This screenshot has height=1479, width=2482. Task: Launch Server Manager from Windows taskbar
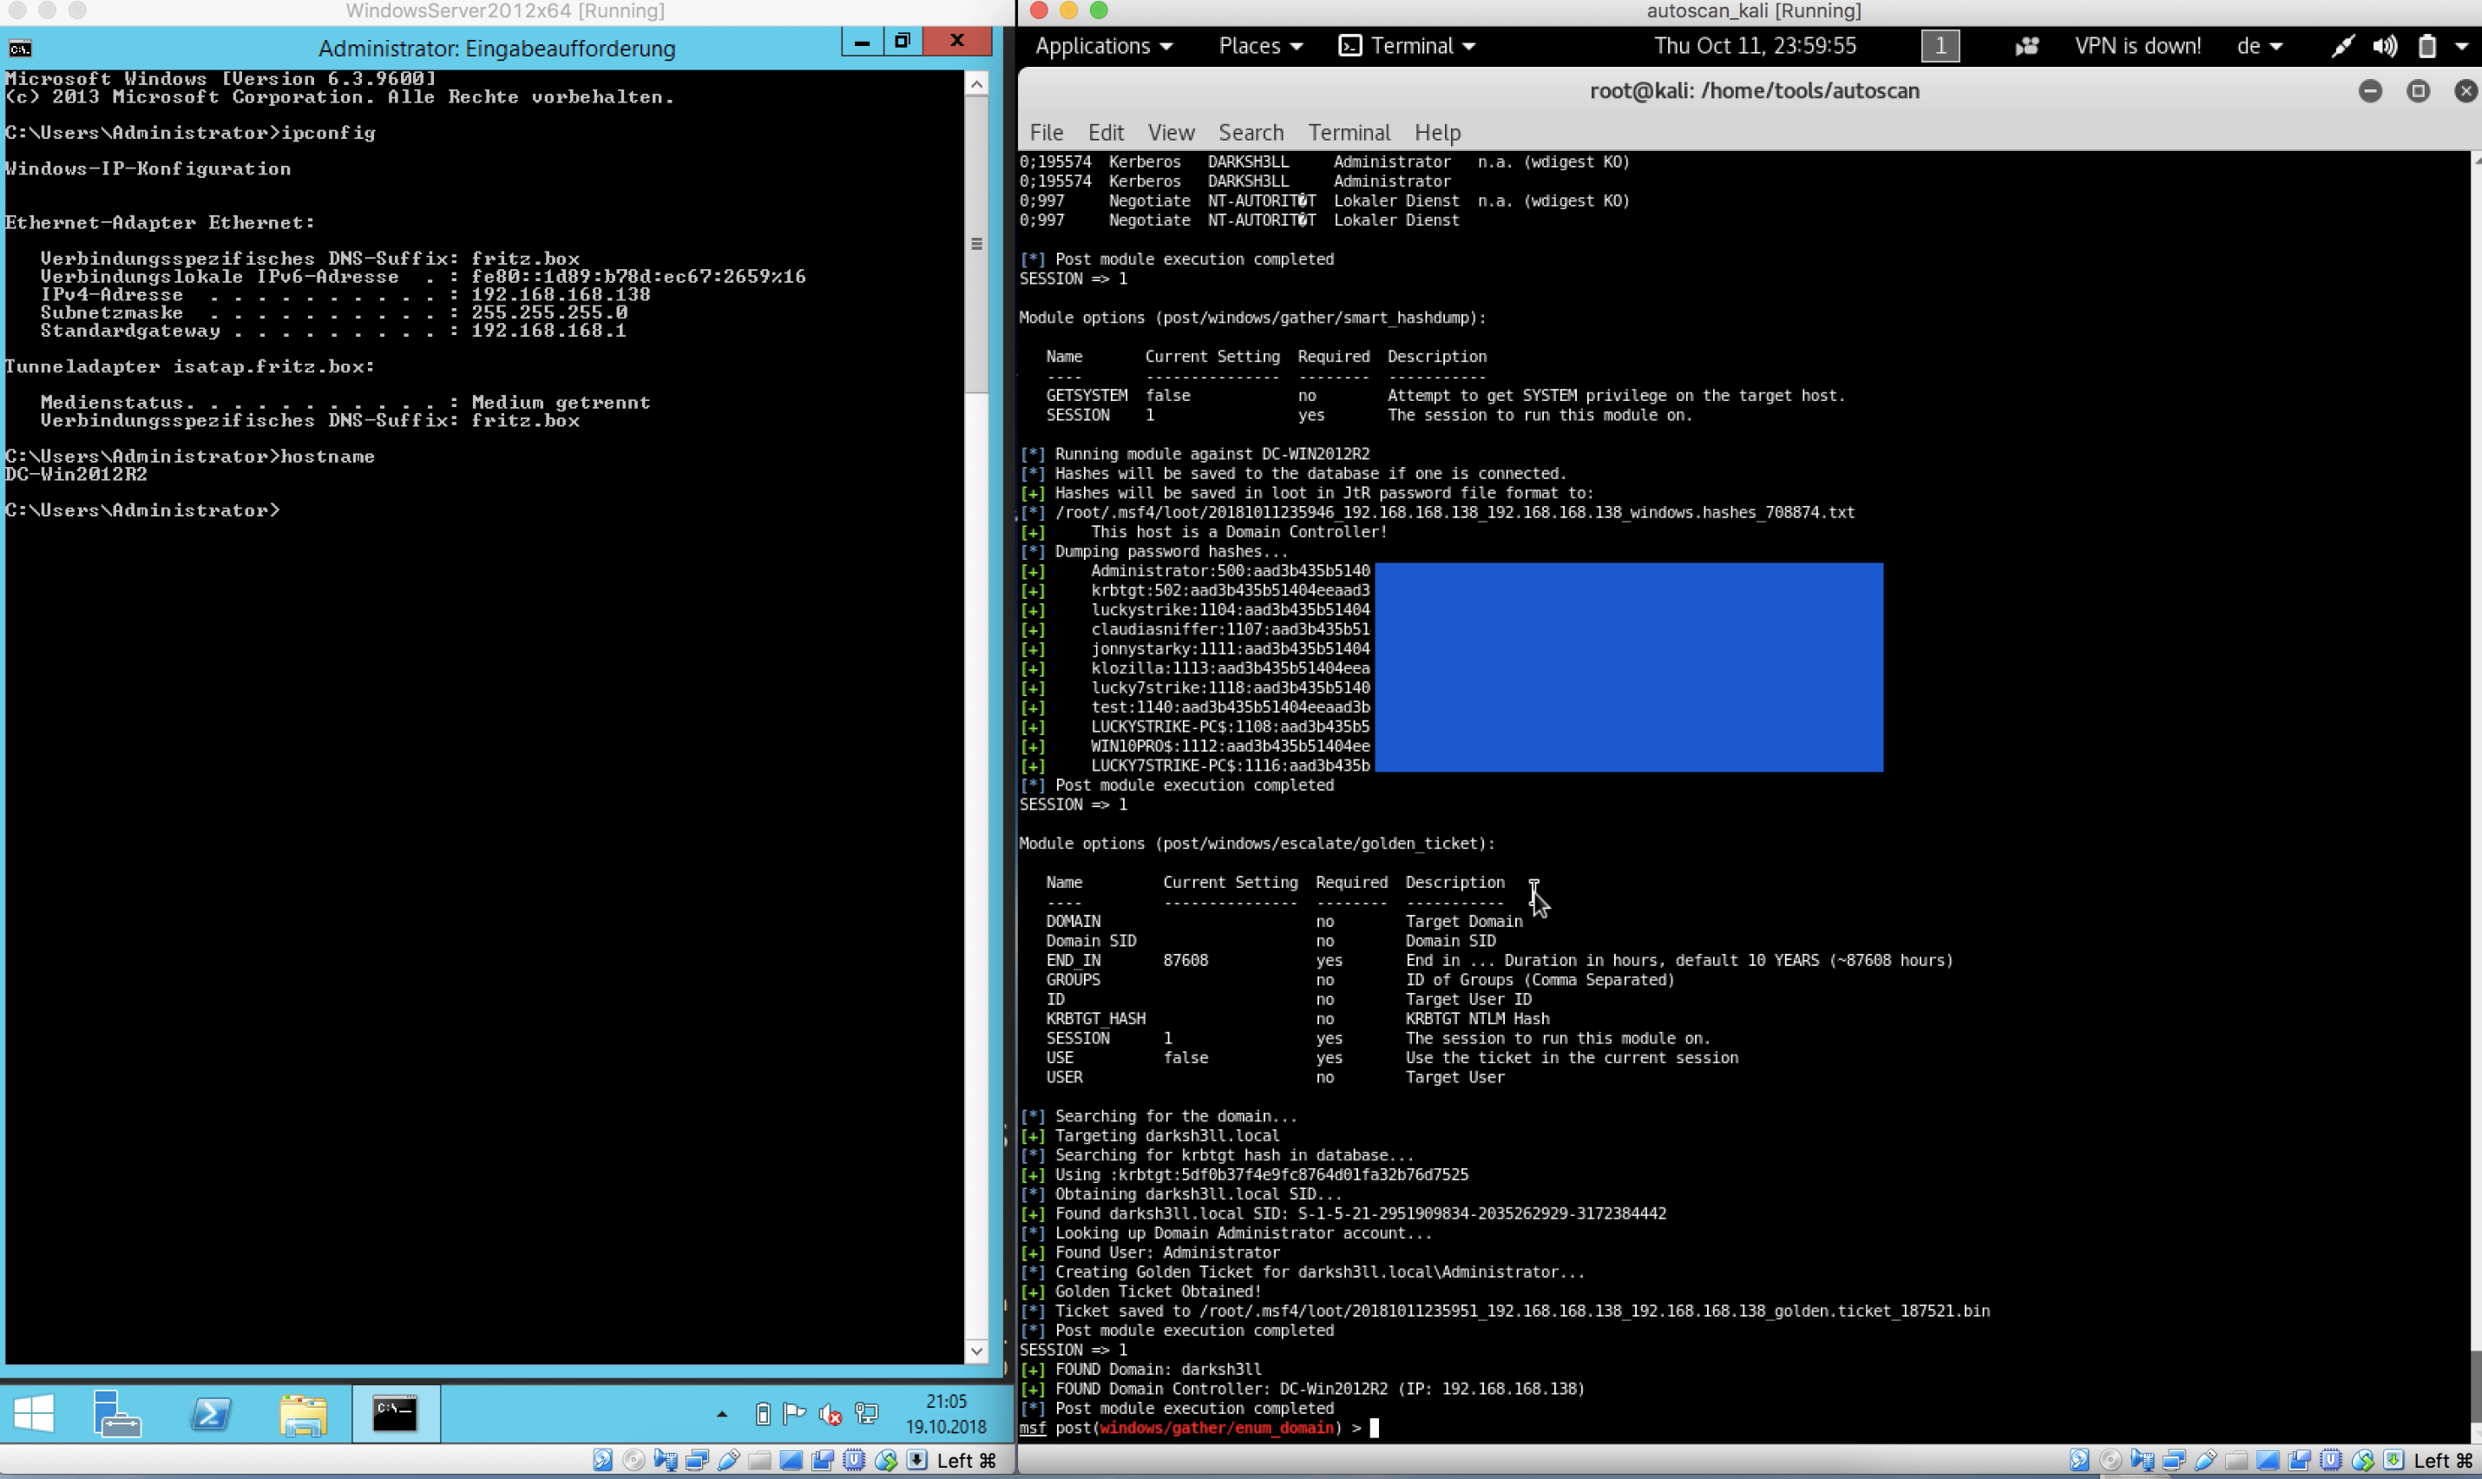(x=116, y=1413)
